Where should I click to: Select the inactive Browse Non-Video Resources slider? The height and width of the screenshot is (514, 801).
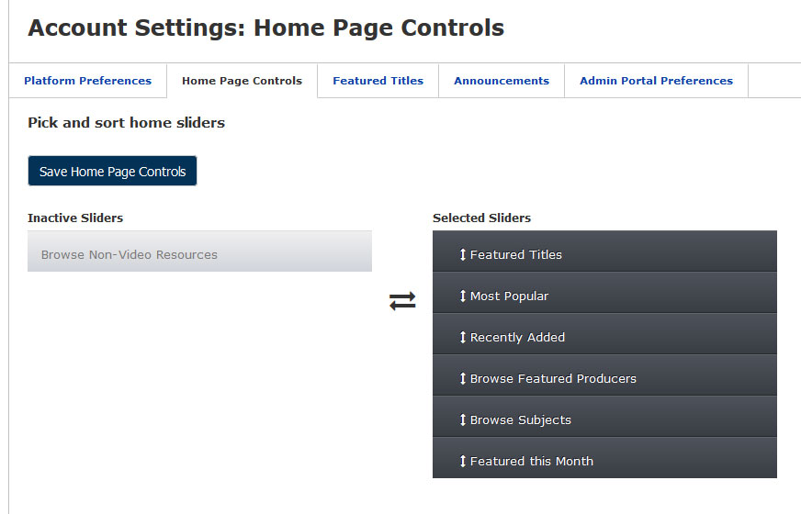199,251
